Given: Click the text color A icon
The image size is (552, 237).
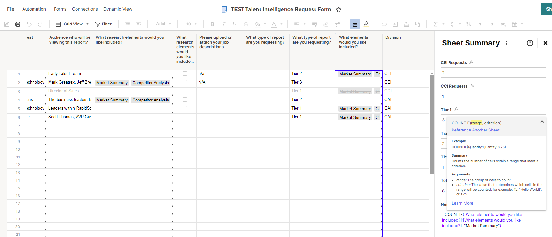Looking at the screenshot, I should (274, 24).
